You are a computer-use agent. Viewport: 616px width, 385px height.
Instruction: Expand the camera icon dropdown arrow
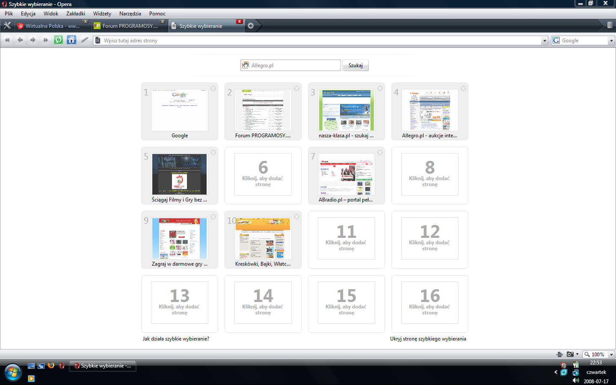pyautogui.click(x=577, y=354)
